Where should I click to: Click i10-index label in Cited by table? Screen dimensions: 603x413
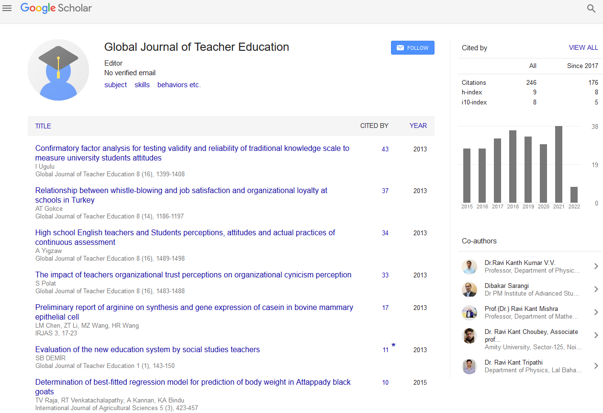click(474, 102)
